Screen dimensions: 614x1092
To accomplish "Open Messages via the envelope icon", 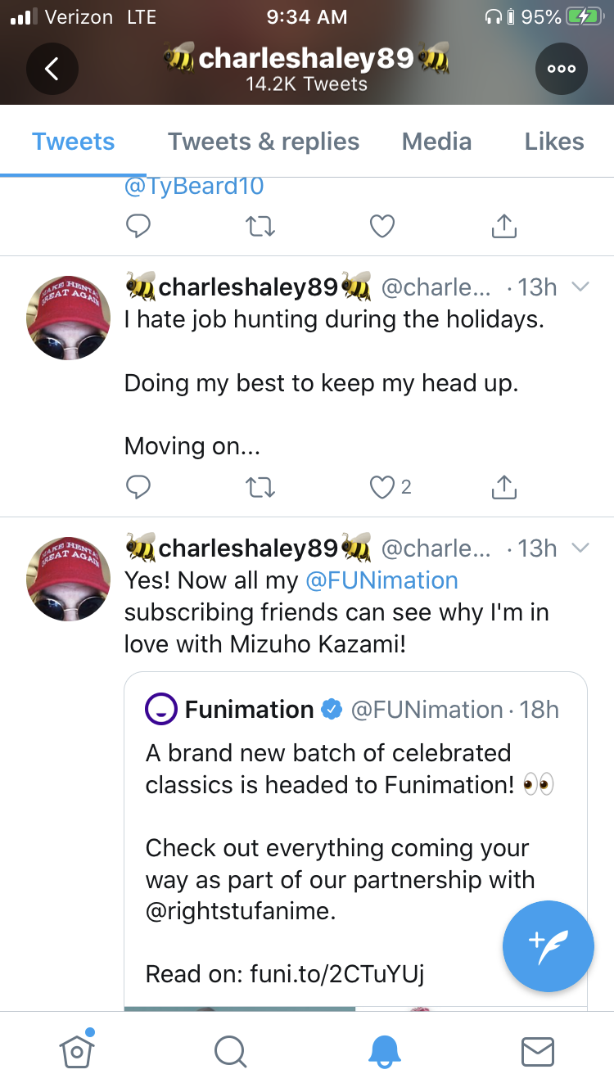I will pyautogui.click(x=538, y=1052).
